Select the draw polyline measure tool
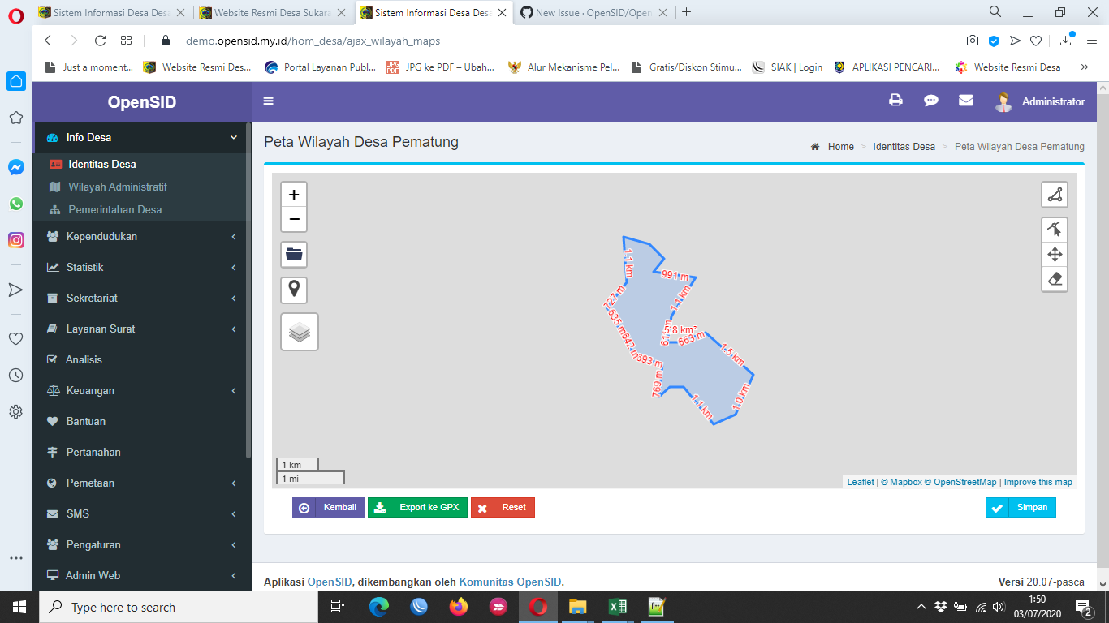The height and width of the screenshot is (623, 1109). point(1055,195)
